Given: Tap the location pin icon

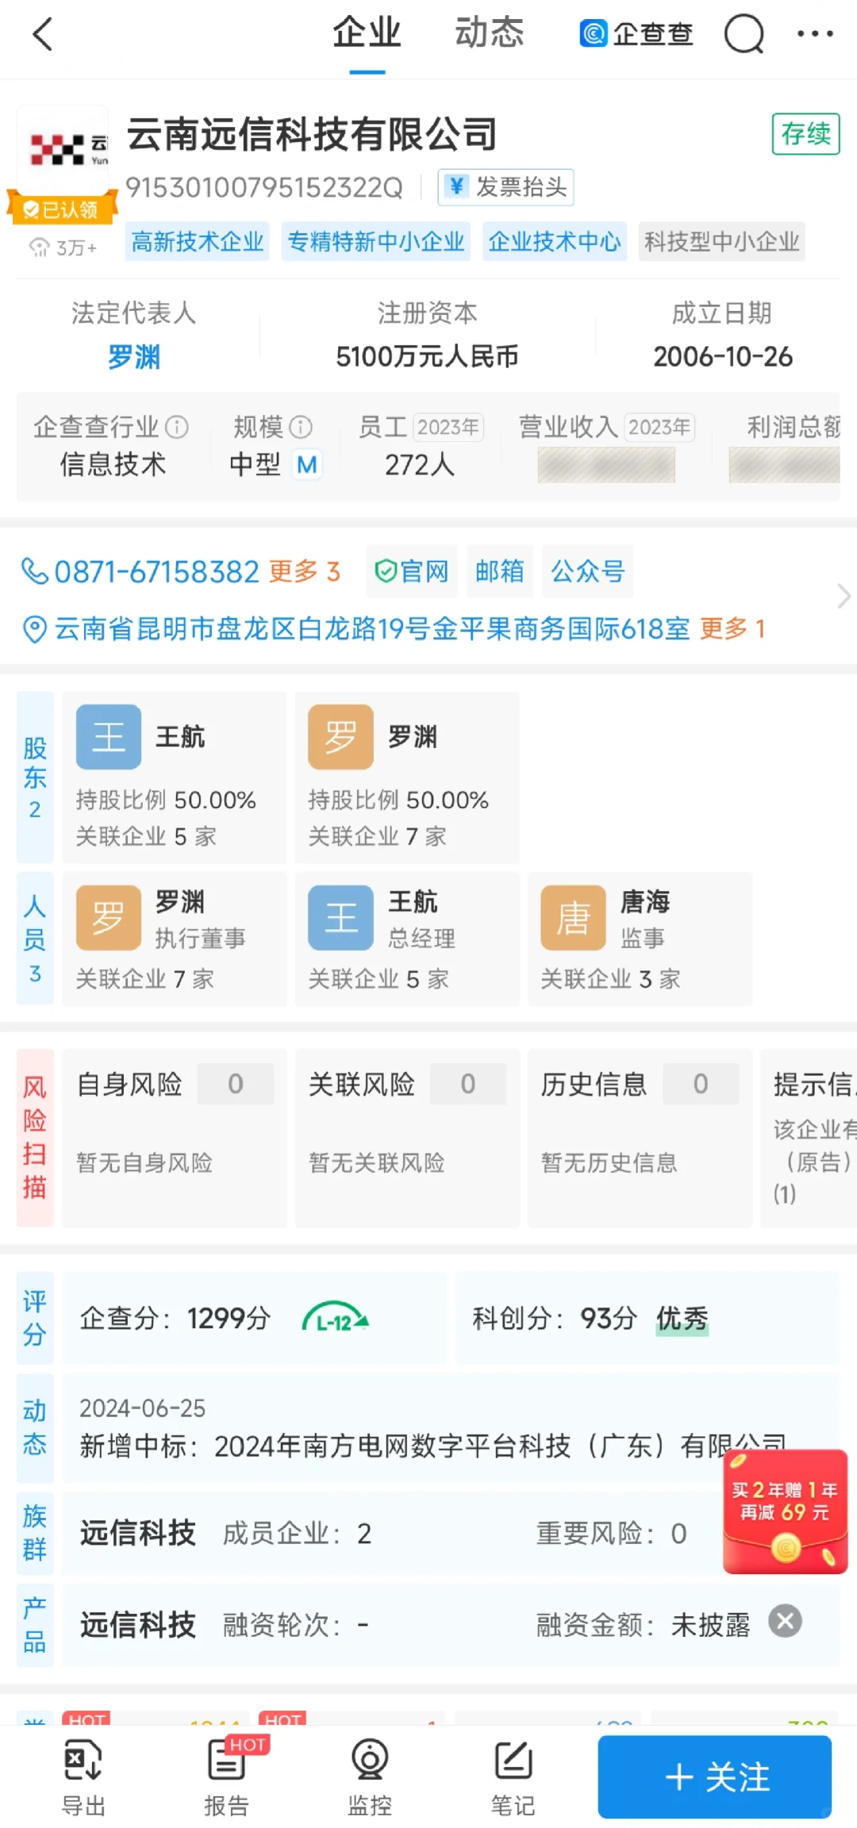Looking at the screenshot, I should pos(34,629).
